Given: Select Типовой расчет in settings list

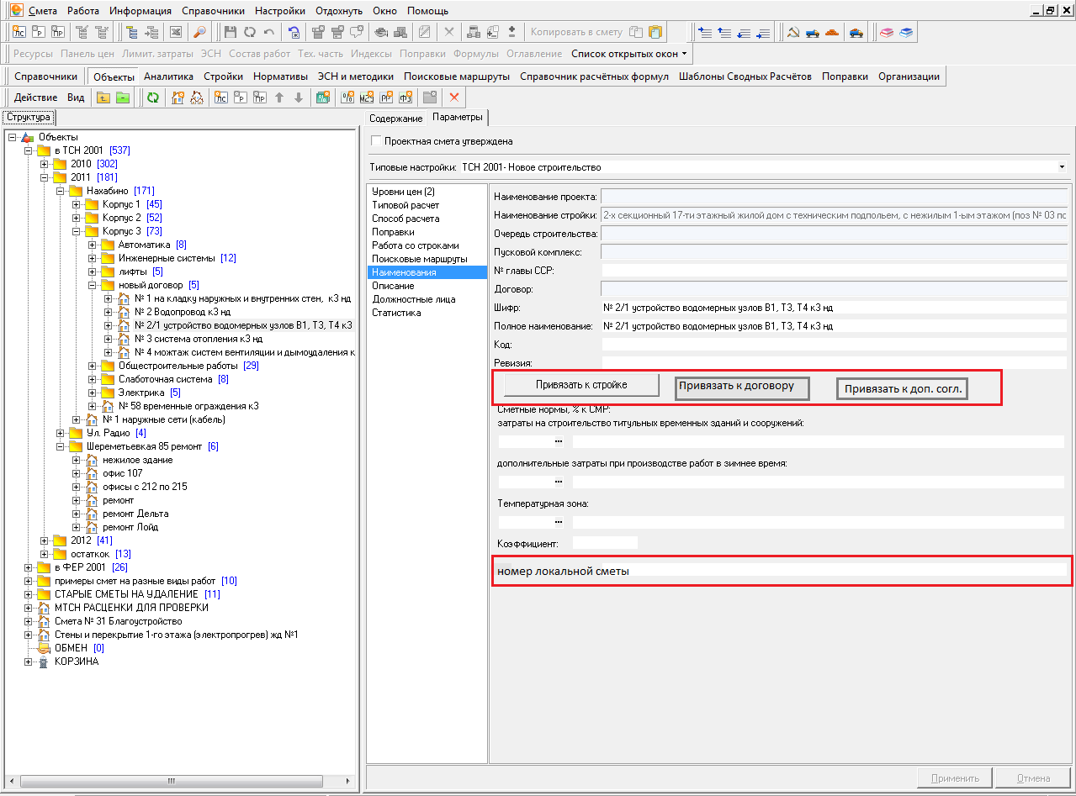Looking at the screenshot, I should point(405,205).
